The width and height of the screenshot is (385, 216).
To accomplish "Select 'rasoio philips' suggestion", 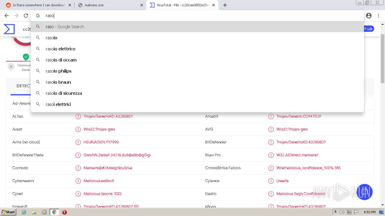I will (x=197, y=71).
